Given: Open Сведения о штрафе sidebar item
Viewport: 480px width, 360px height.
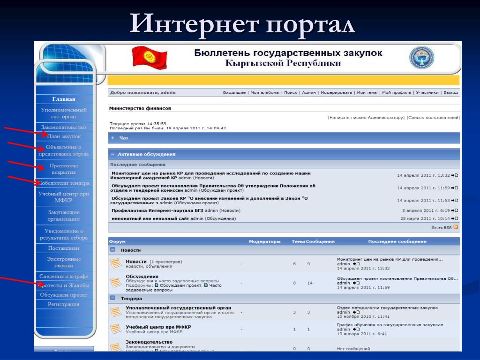Looking at the screenshot, I should (64, 277).
